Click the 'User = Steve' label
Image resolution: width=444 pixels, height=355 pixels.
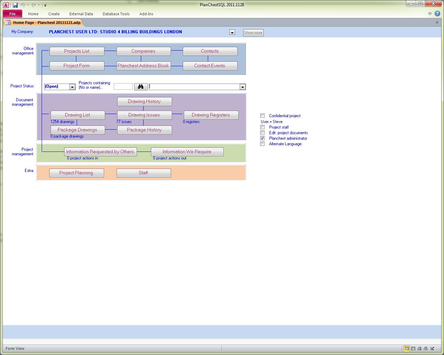click(272, 122)
